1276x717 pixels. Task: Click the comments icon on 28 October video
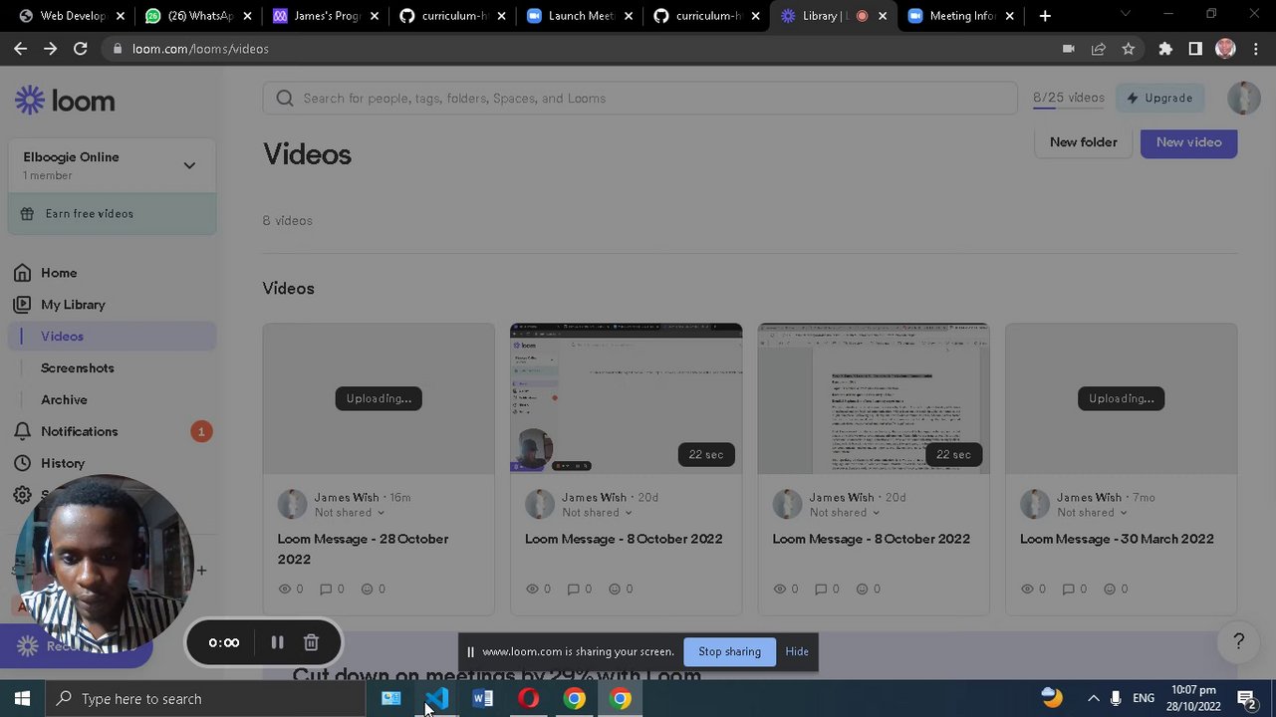tap(326, 589)
